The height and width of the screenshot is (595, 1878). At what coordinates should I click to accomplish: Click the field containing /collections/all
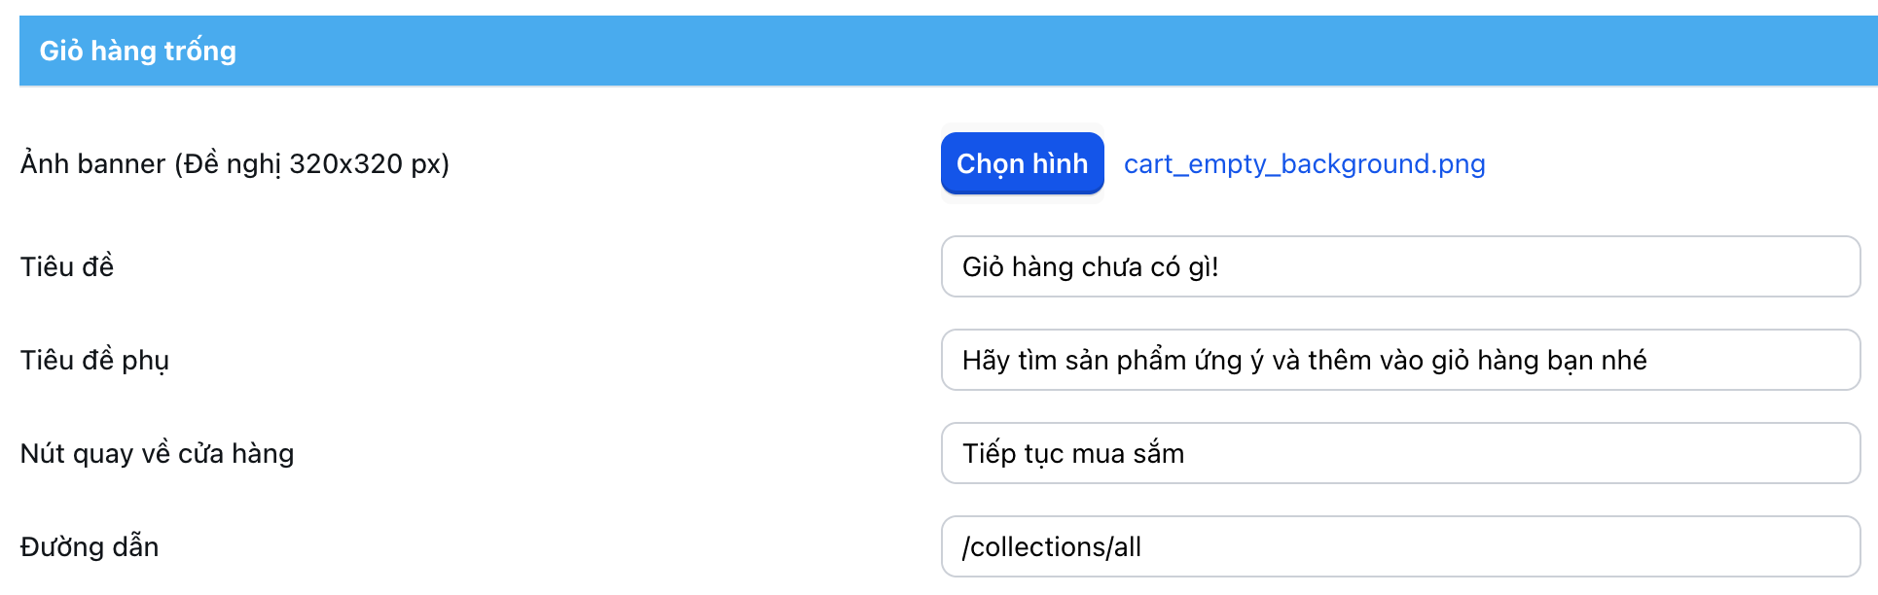pyautogui.click(x=1051, y=546)
